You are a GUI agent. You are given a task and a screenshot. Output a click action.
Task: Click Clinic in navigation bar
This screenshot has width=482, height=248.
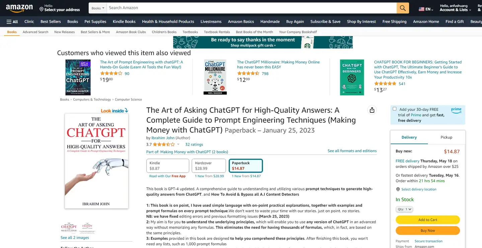point(29,22)
